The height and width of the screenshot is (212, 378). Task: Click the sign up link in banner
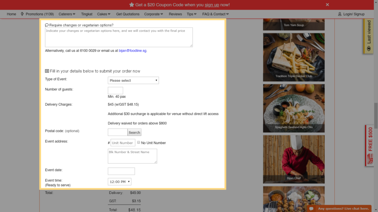click(212, 5)
